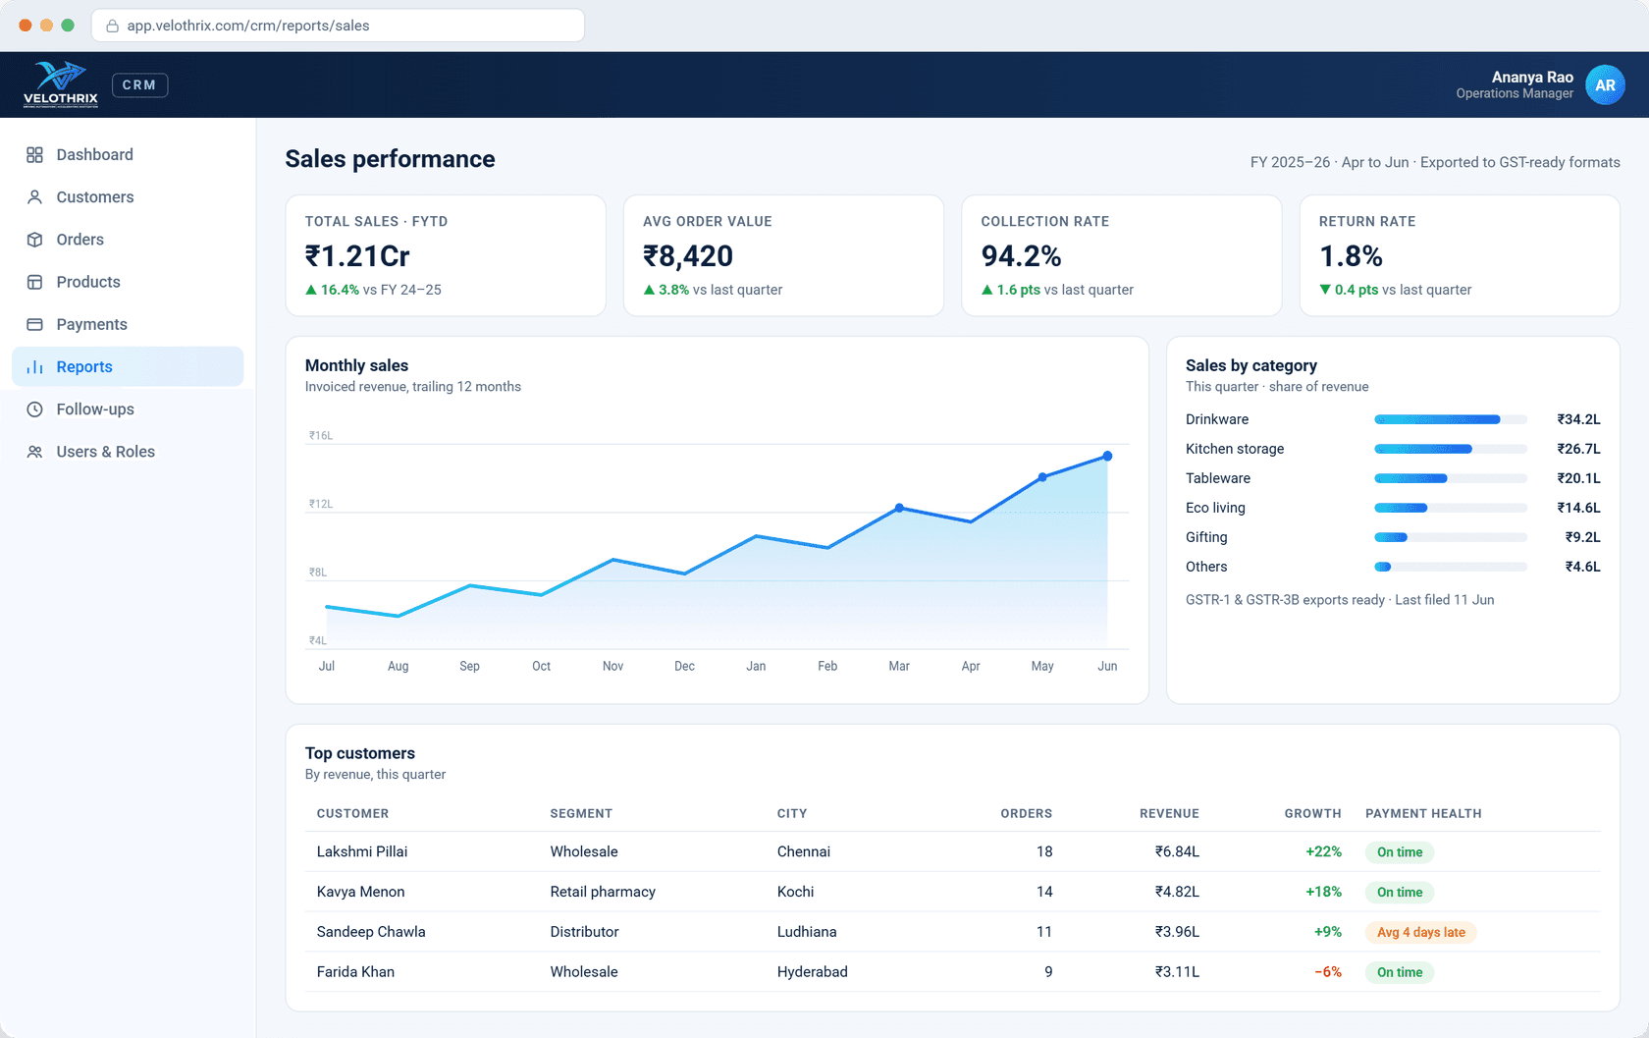This screenshot has width=1649, height=1038.
Task: Click the Follow-ups clock icon
Action: pyautogui.click(x=34, y=410)
